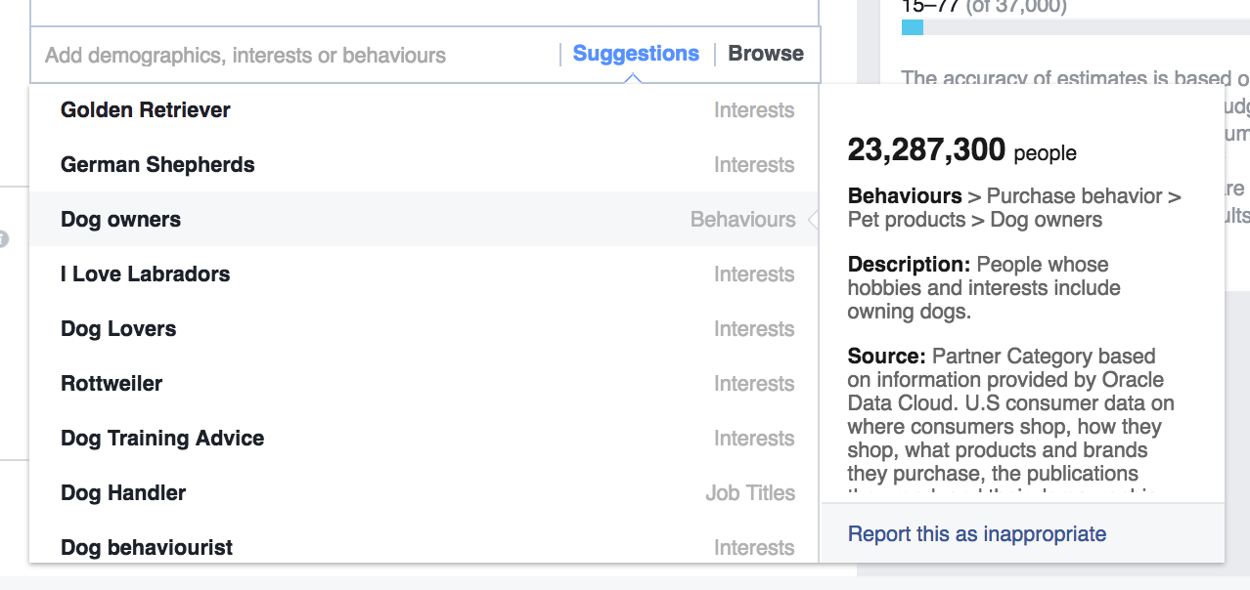Select the Dog owners behaviour
This screenshot has width=1250, height=590.
point(121,220)
